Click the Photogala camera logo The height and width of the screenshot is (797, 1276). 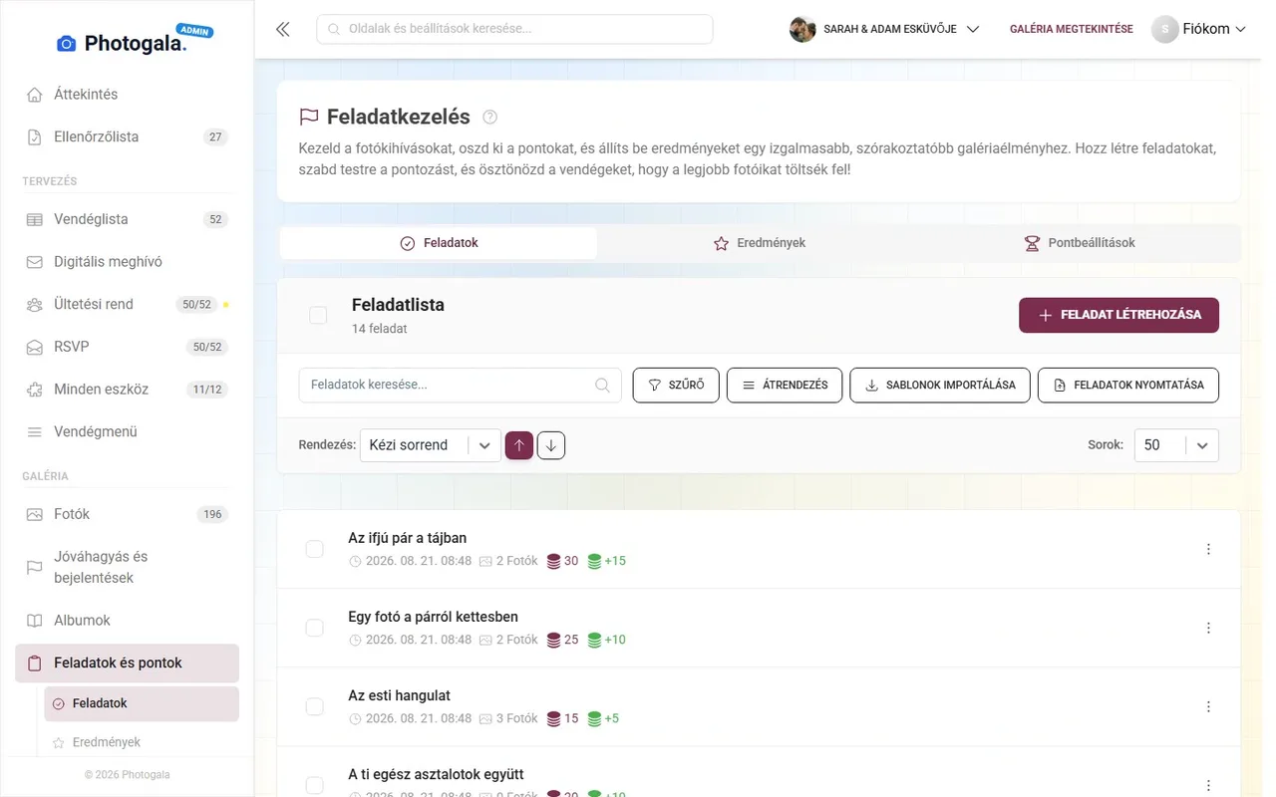[x=67, y=43]
